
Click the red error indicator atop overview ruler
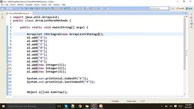coord(187,16)
